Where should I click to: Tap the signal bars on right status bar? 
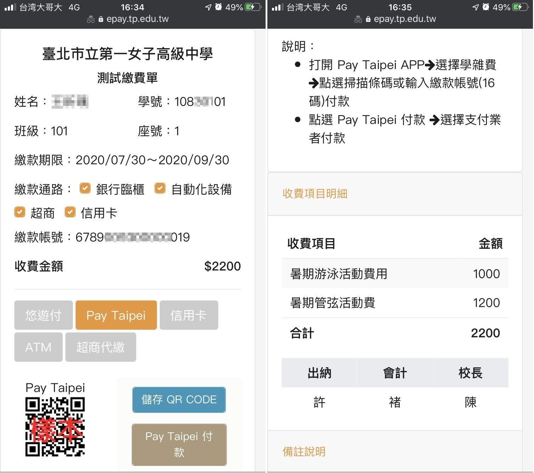(278, 7)
